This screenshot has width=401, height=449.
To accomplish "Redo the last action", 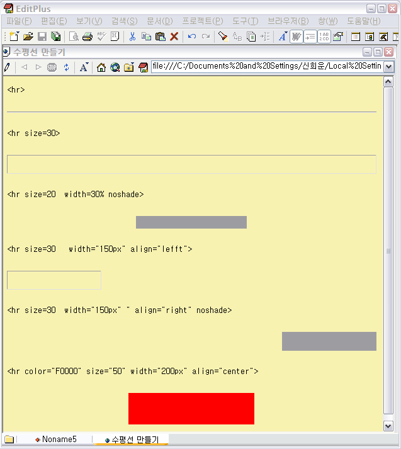I will tap(206, 37).
